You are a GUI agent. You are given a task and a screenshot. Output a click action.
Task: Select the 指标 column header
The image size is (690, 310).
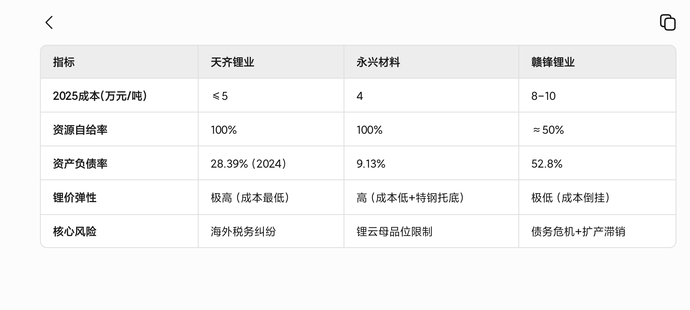point(64,62)
